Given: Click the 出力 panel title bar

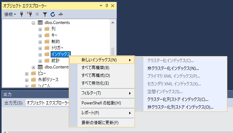Looking at the screenshot, I should point(35,95).
